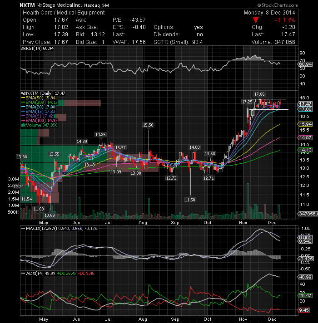Click the pink 14.97 EMA axis tag
Image resolution: width=318 pixels, height=323 pixels.
305,137
